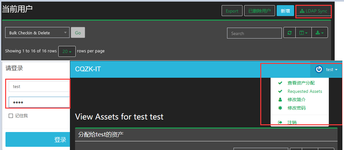Viewport: 344px width, 150px height.
Task: Toggle the 记住我 checkbox
Action: [x=11, y=116]
